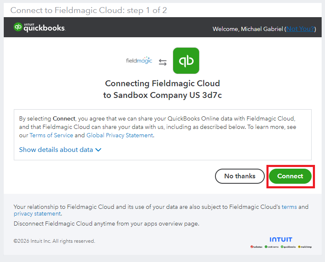325x262 pixels.
Task: Click the mailchimp footer logo
Action: coord(305,247)
